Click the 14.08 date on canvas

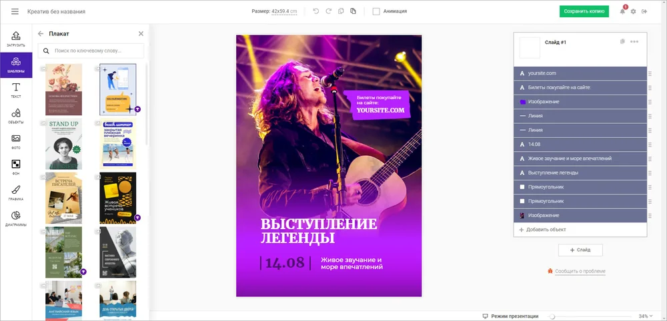point(285,263)
